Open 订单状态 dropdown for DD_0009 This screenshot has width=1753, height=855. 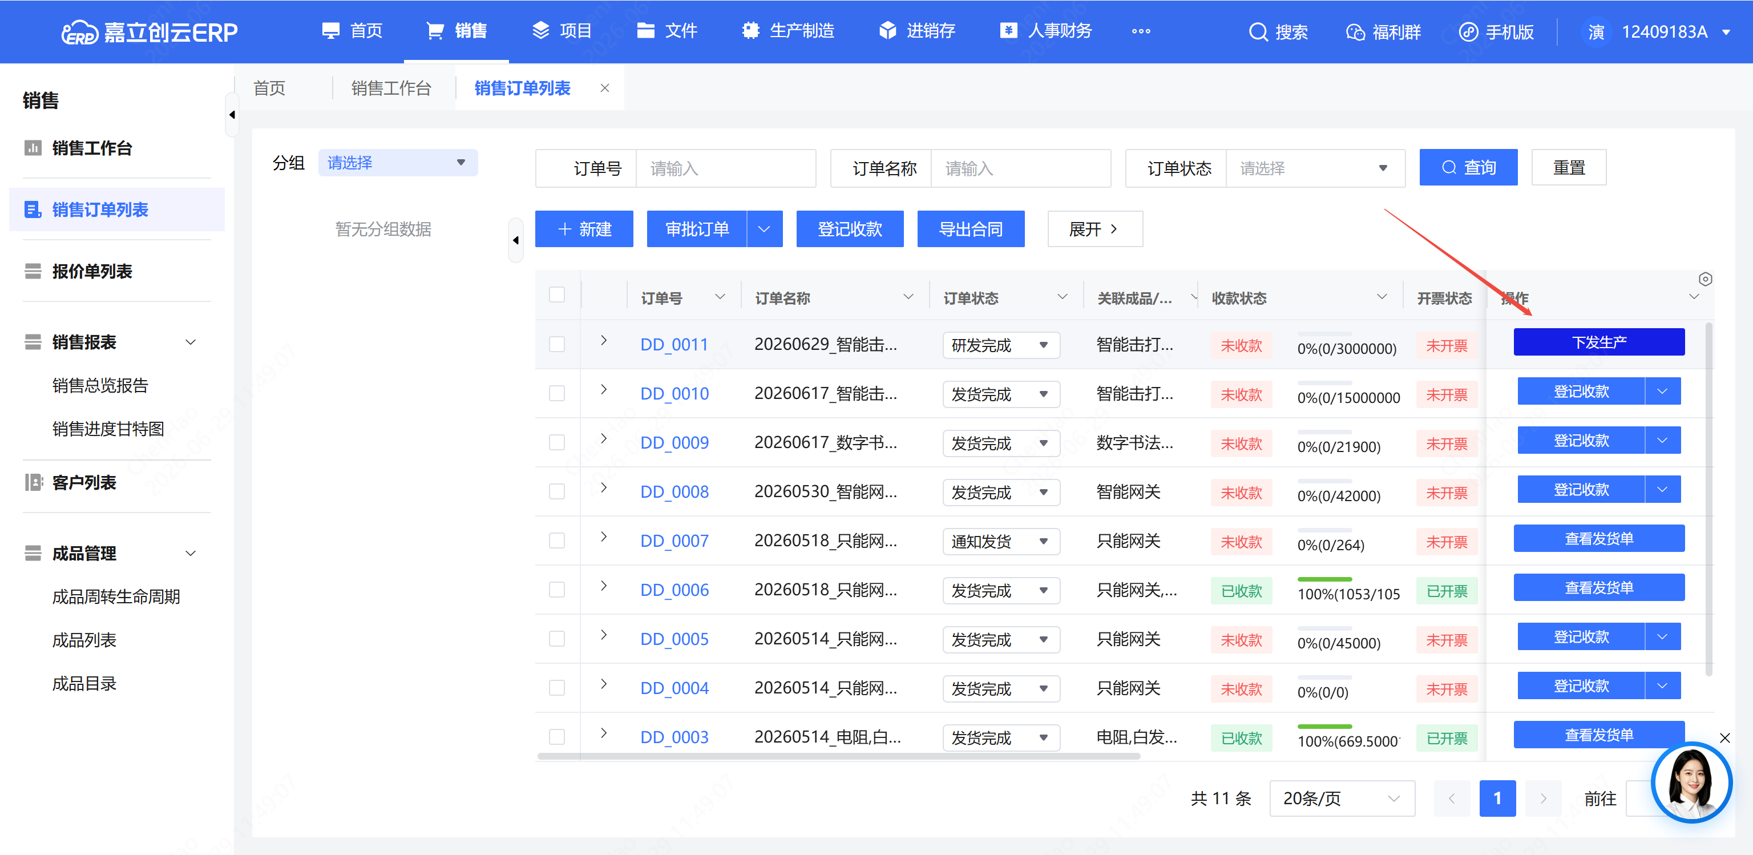[x=1001, y=443]
